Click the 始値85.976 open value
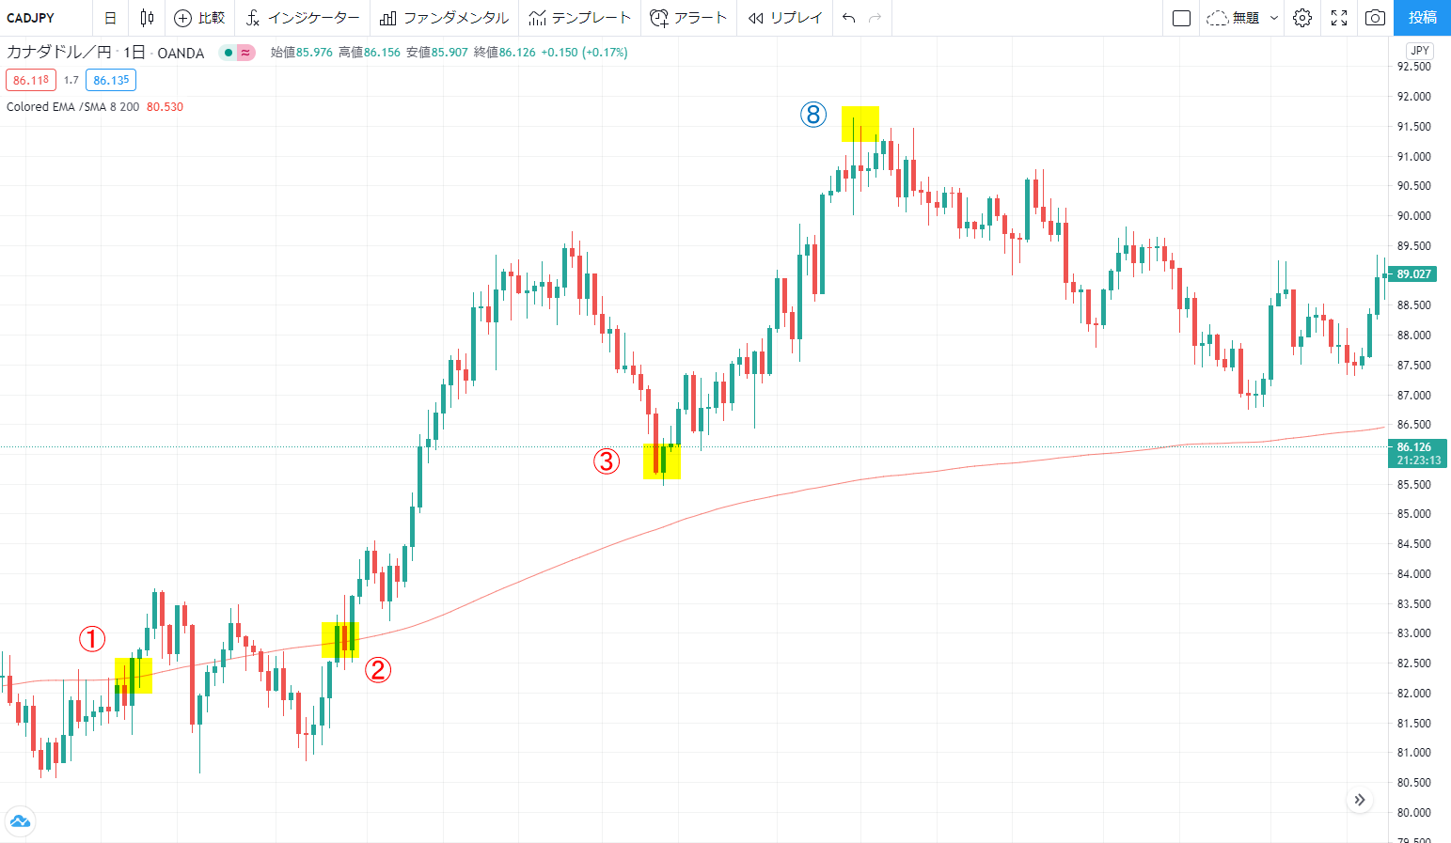 click(x=302, y=53)
